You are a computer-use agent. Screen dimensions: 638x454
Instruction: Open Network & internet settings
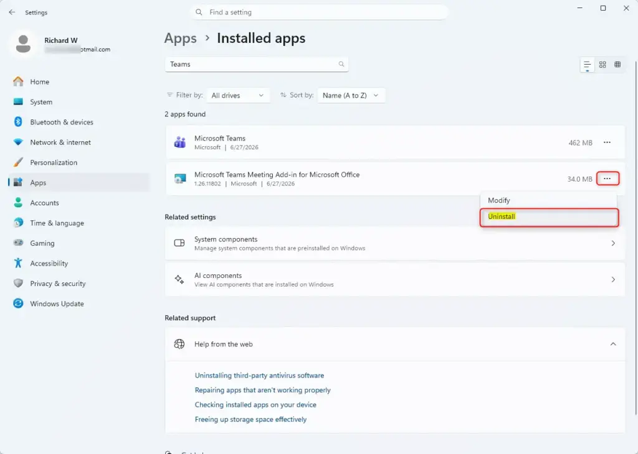pyautogui.click(x=79, y=142)
